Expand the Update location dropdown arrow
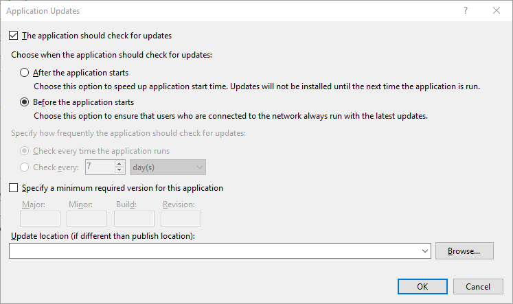 pos(424,251)
